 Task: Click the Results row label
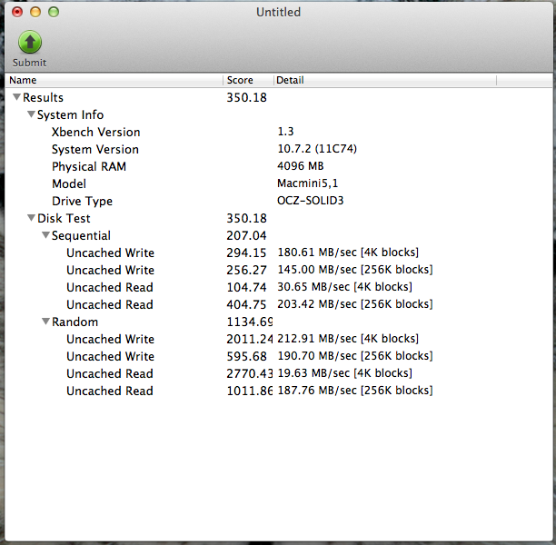tap(44, 97)
